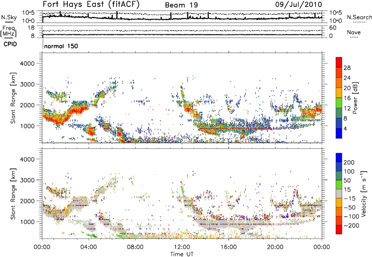Click the '2000' tick in the power panel
This screenshot has width=372, height=257.
[x=27, y=105]
